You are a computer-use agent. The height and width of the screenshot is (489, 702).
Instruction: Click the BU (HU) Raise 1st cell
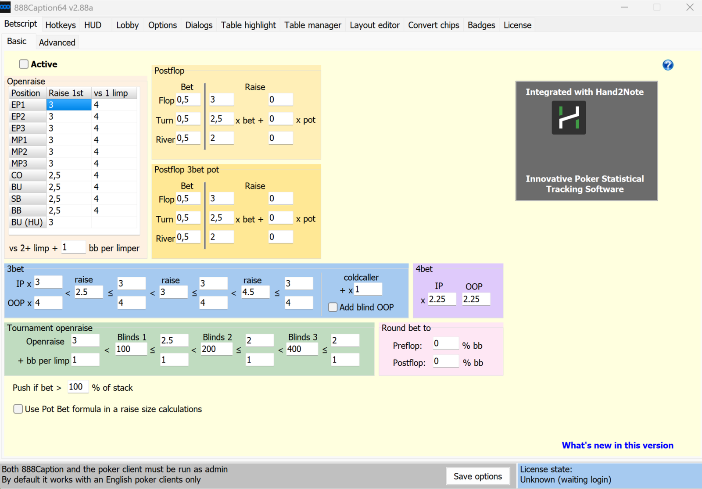69,222
